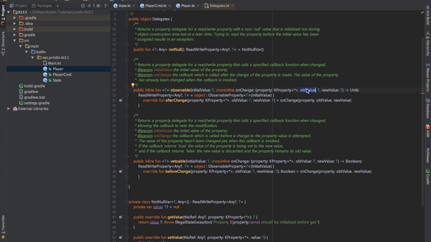Screen dimensions: 431x242
Task: Close the State.kt editor tab
Action: pyautogui.click(x=133, y=6)
